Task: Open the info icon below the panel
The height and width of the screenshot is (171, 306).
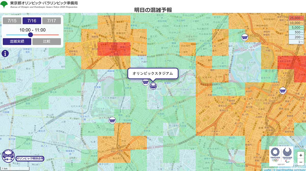Action: [x=5, y=53]
